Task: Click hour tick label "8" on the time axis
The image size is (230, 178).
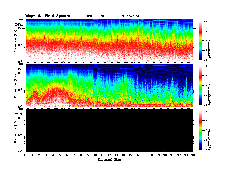Action: [x=81, y=155]
